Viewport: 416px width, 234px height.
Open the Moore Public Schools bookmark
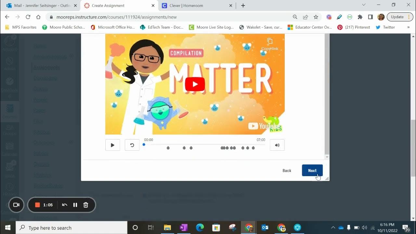[64, 27]
